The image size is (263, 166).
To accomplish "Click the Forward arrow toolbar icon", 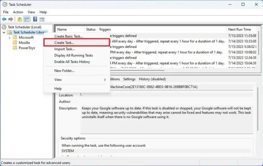I will coord(11,19).
